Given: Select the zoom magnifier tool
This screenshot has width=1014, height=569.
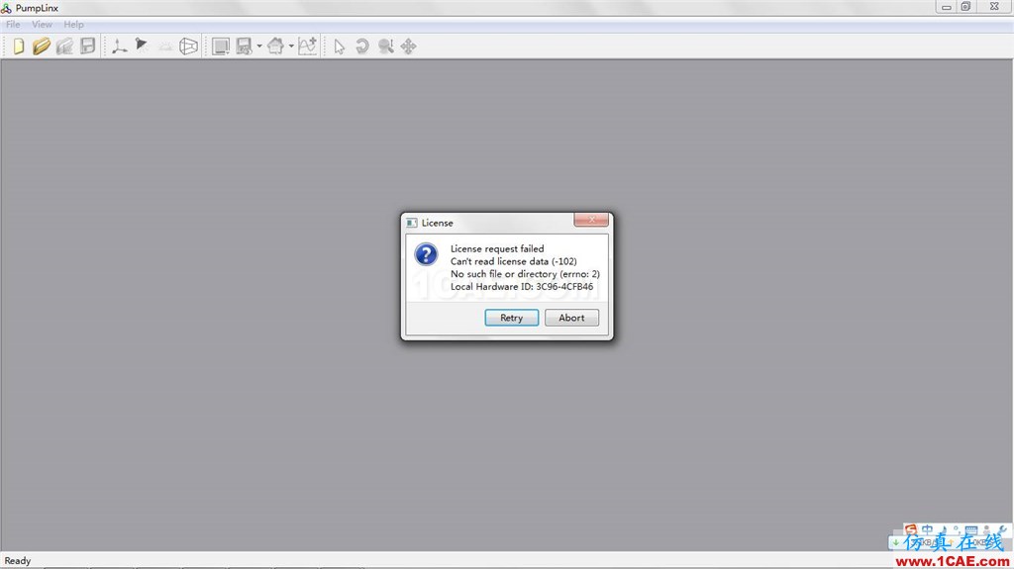Looking at the screenshot, I should [385, 47].
